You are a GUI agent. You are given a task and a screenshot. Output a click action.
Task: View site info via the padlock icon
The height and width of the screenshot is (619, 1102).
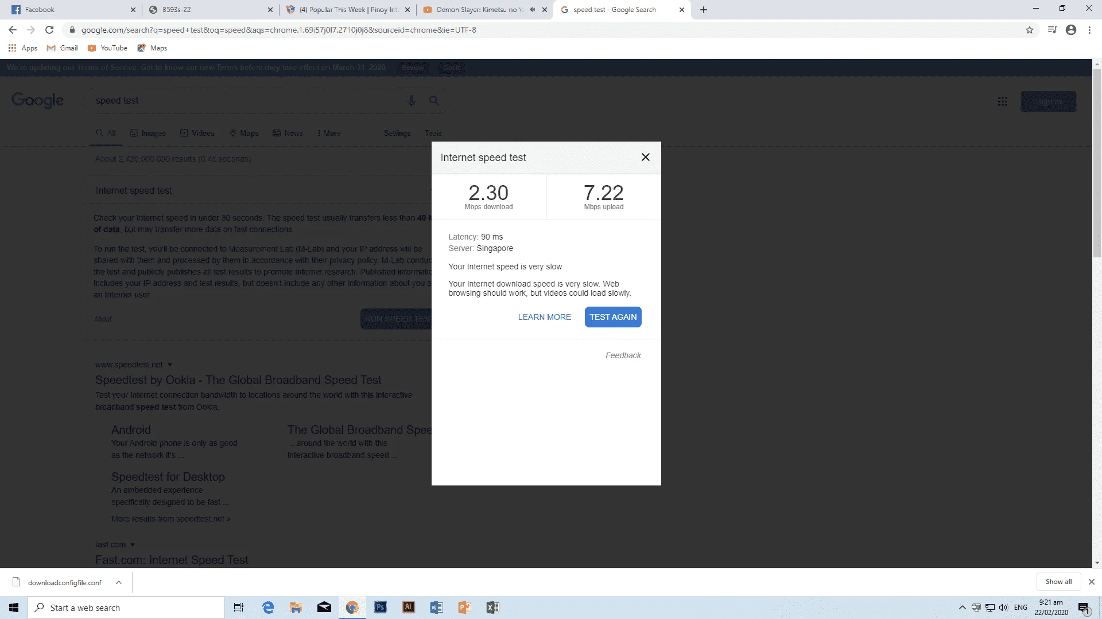[72, 30]
